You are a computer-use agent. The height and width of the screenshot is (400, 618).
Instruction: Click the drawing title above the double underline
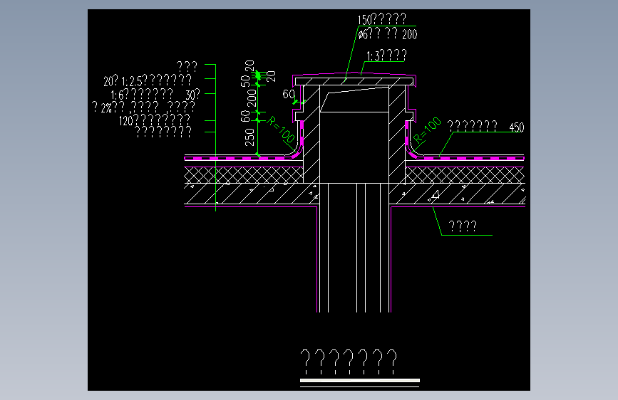pyautogui.click(x=349, y=362)
